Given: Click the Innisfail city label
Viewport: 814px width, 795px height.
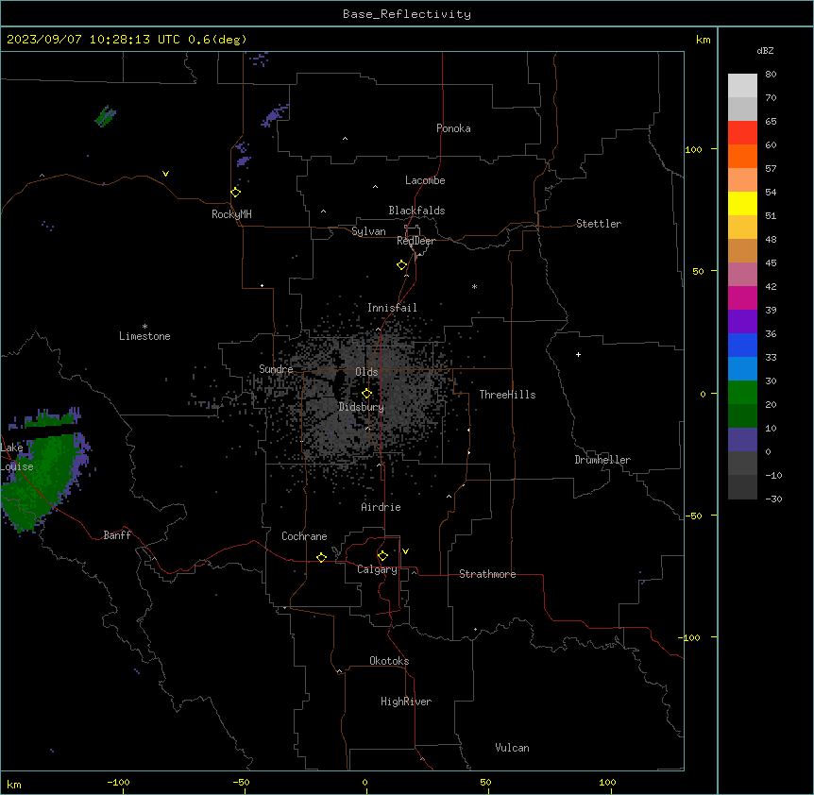Looking at the screenshot, I should point(392,308).
